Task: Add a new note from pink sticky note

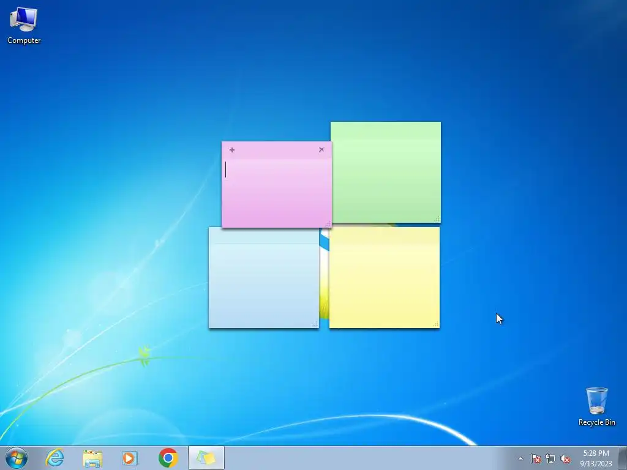Action: coord(232,150)
